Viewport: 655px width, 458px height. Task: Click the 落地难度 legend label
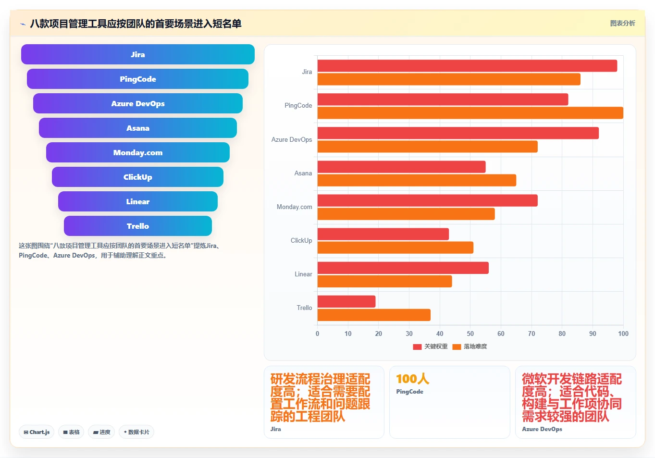(x=475, y=347)
